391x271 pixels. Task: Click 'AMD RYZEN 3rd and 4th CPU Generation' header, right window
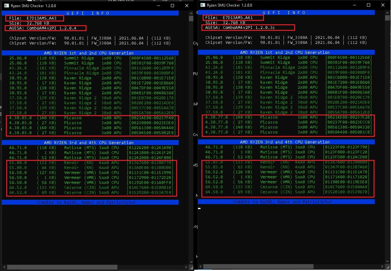[286, 142]
